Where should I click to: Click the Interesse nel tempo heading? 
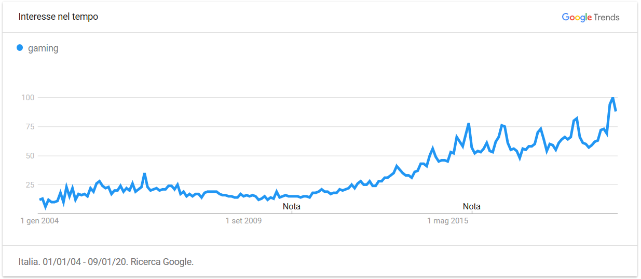58,17
